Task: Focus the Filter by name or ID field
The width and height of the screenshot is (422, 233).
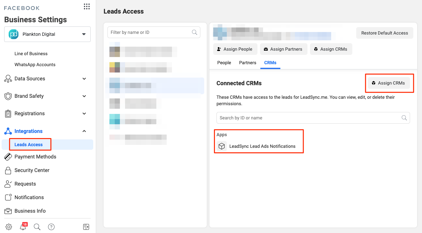Action: [150, 32]
